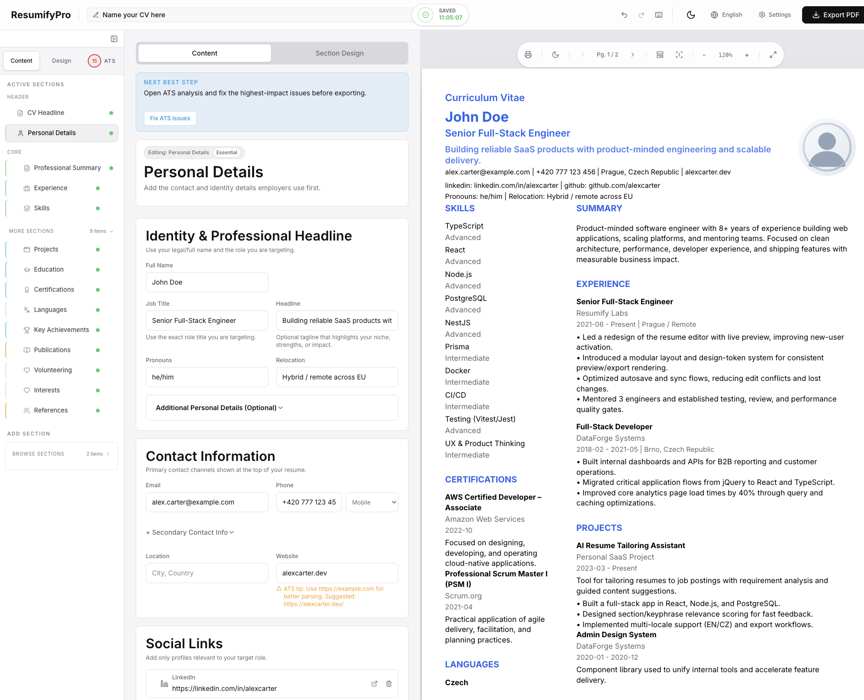
Task: Select the Publications section in the sidebar
Action: (53, 350)
